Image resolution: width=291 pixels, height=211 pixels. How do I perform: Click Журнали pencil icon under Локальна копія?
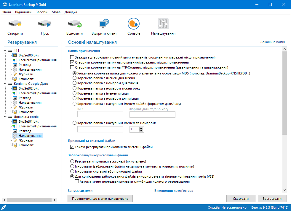15,140
